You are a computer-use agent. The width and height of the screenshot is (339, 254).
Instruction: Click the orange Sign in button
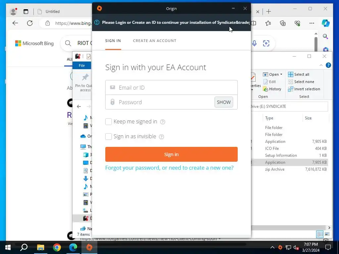point(171,154)
